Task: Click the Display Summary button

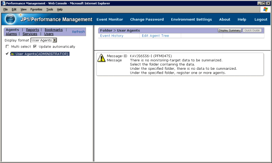Action: (230, 30)
